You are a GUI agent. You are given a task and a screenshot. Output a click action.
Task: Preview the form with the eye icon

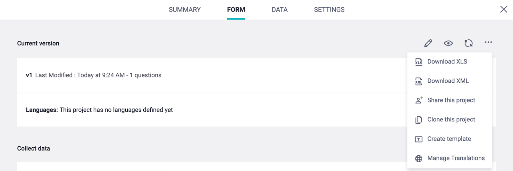click(448, 43)
